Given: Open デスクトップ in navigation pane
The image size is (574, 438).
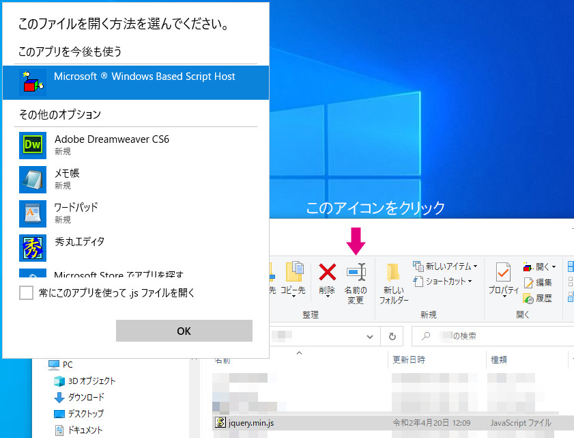Looking at the screenshot, I should 78,414.
